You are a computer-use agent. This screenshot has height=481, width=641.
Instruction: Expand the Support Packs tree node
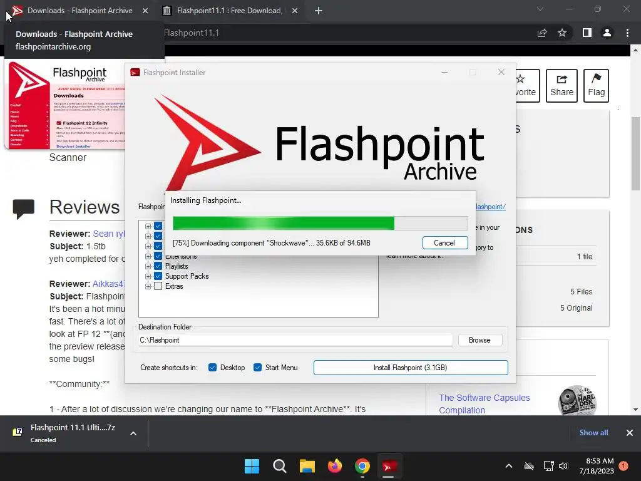tap(148, 276)
